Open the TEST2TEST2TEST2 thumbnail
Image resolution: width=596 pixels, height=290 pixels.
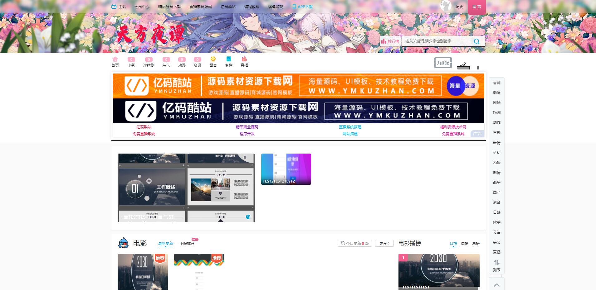tap(286, 169)
